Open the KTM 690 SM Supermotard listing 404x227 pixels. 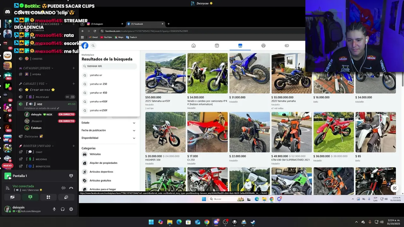[x=291, y=132]
